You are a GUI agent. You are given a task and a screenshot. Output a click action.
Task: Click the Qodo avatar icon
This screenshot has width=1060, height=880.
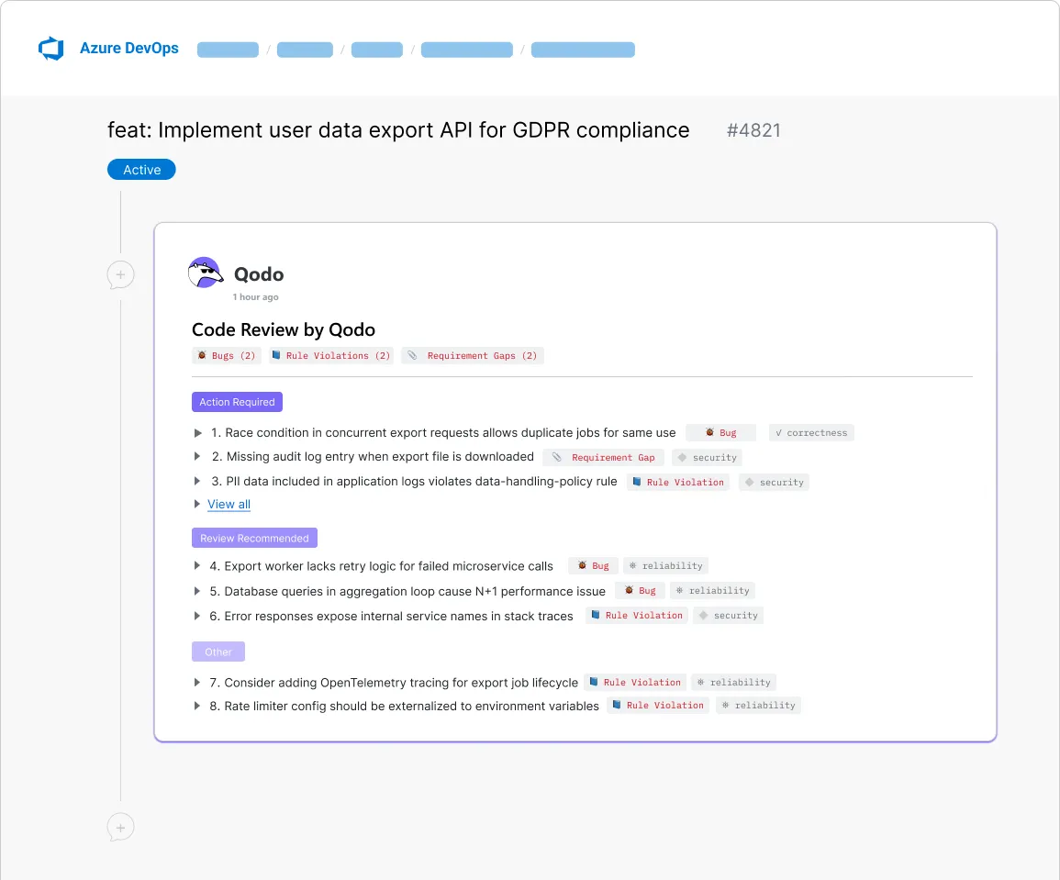[206, 273]
